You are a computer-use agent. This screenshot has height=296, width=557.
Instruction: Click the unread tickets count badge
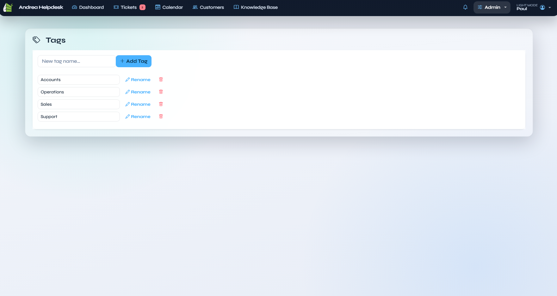click(x=142, y=7)
